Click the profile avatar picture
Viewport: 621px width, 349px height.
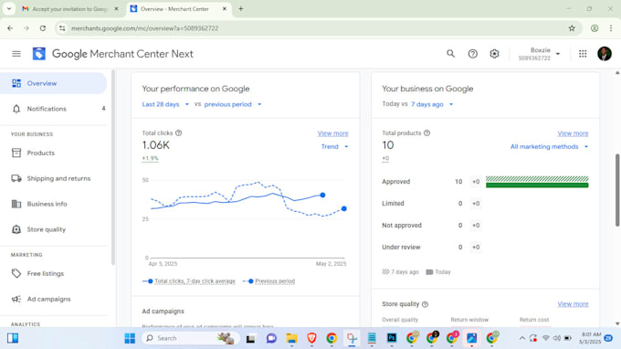tap(605, 54)
